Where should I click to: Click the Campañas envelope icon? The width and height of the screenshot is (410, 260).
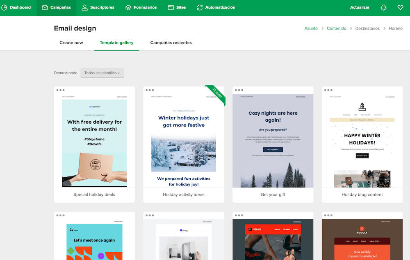tap(45, 7)
